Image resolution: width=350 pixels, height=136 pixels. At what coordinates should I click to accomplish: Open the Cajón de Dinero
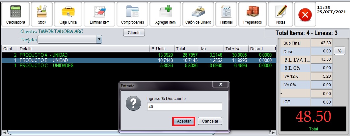[198, 14]
